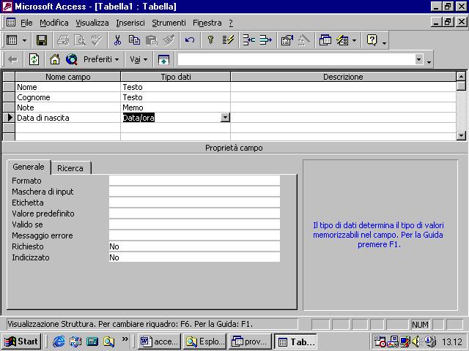
Task: Switch to the Generale tab
Action: (x=29, y=167)
